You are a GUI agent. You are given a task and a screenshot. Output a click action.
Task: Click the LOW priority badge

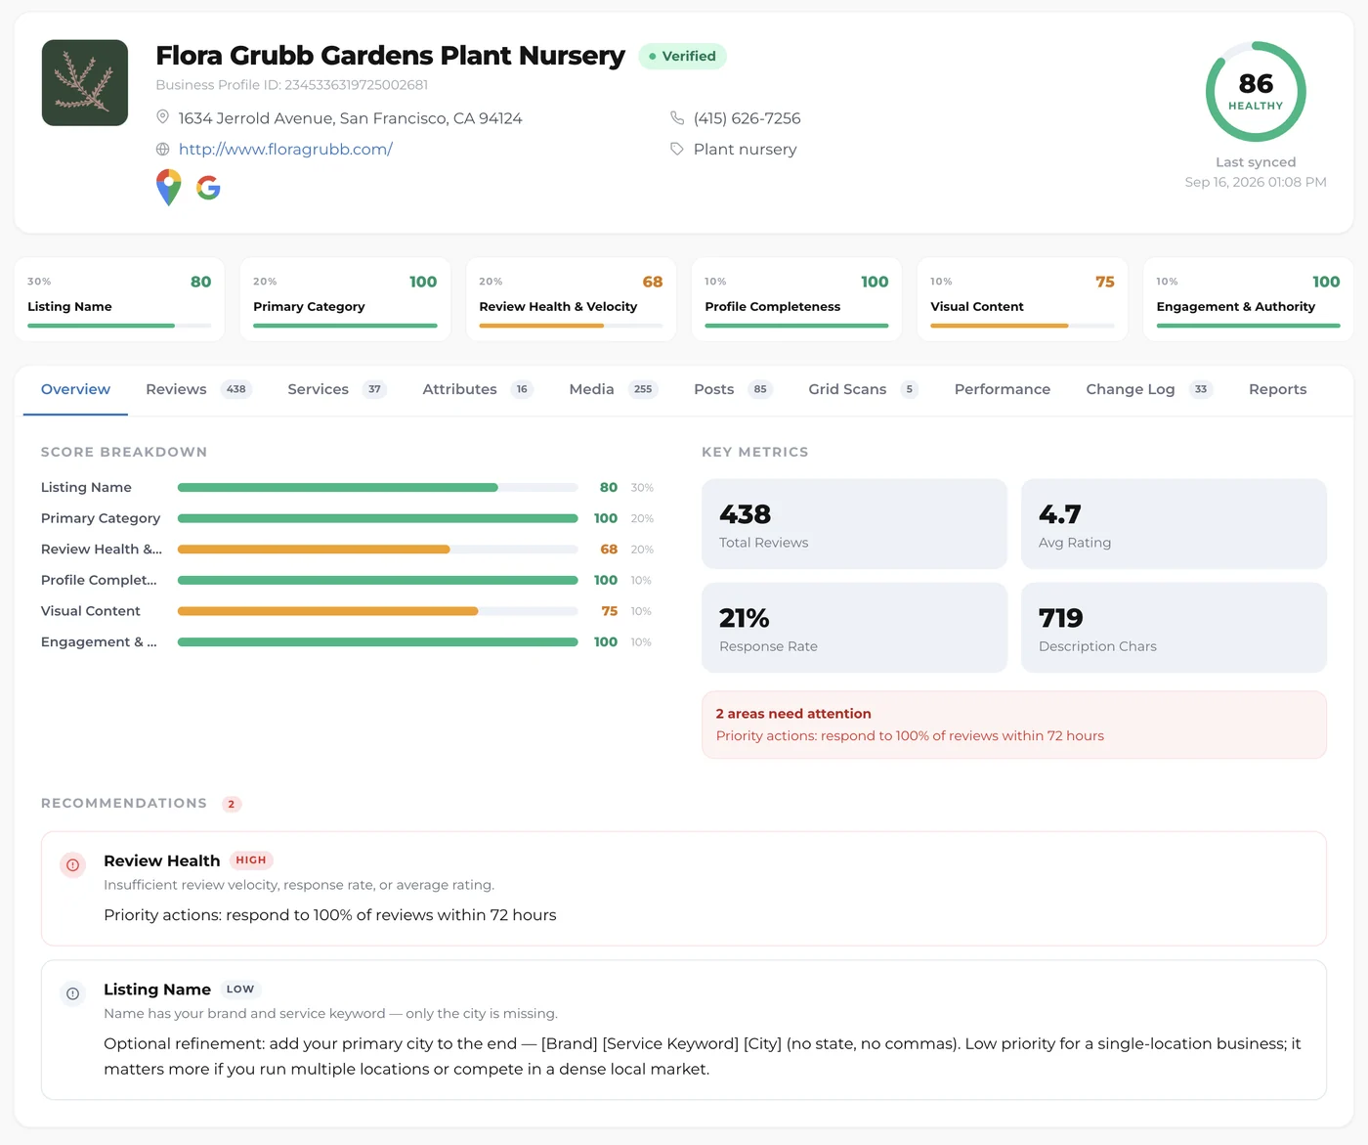point(240,990)
